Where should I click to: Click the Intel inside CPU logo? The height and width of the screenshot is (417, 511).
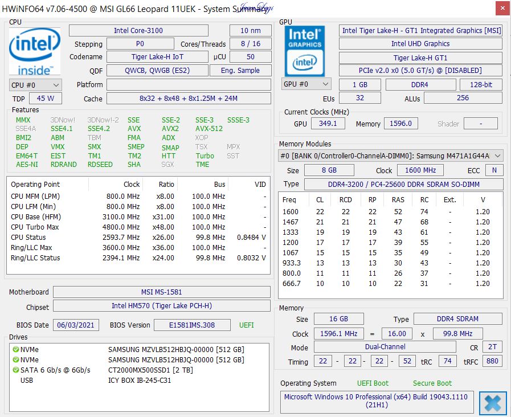pos(34,50)
